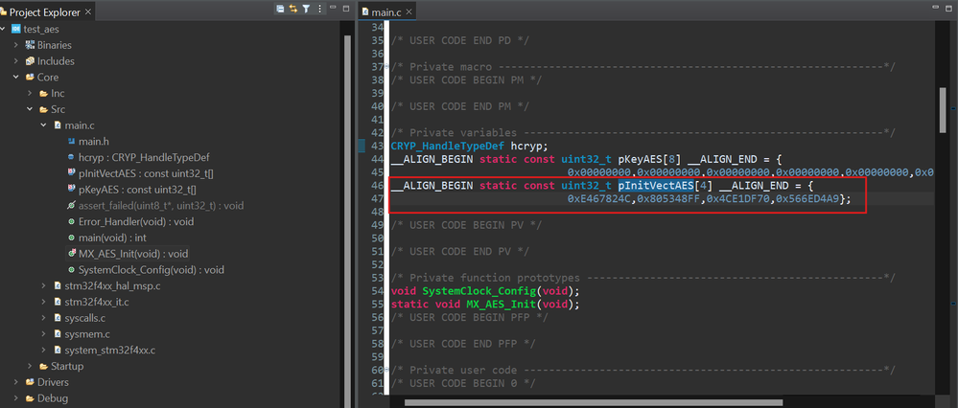Click the stm32f4xx_hal_msp.c file icon

(x=58, y=285)
